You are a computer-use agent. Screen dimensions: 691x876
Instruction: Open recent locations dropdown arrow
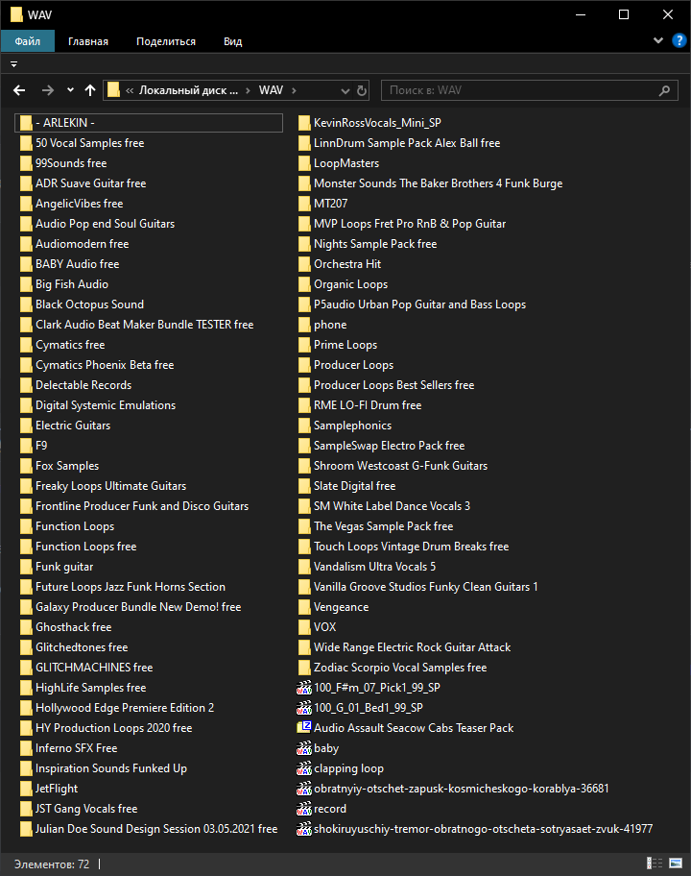click(x=70, y=90)
